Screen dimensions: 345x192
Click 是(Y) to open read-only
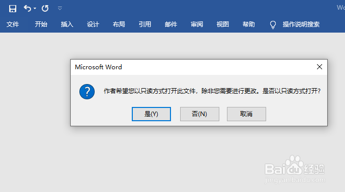(151, 114)
